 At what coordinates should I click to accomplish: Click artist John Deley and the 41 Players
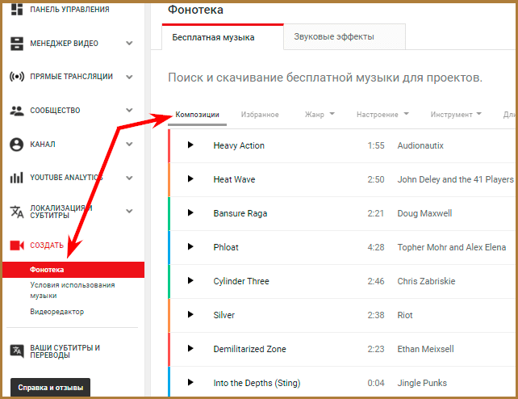tap(456, 179)
